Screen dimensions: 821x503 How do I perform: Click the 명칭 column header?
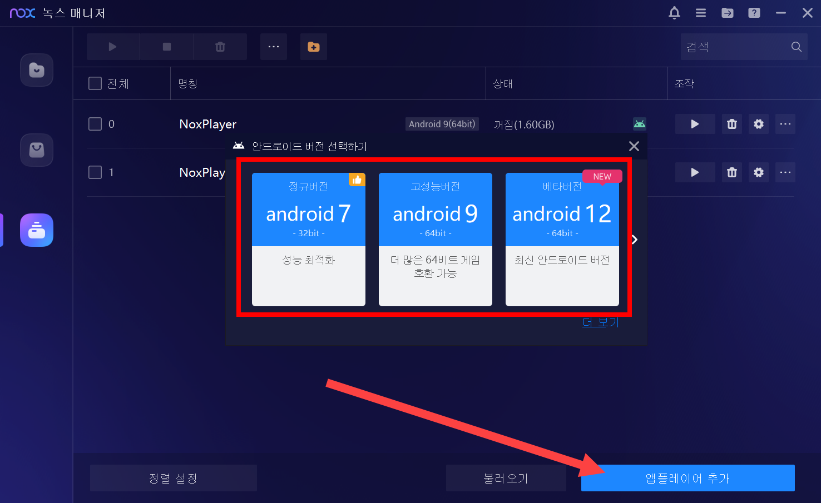(188, 83)
